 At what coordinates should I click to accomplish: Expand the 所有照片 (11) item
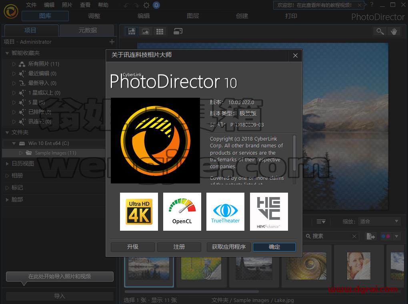pyautogui.click(x=14, y=64)
